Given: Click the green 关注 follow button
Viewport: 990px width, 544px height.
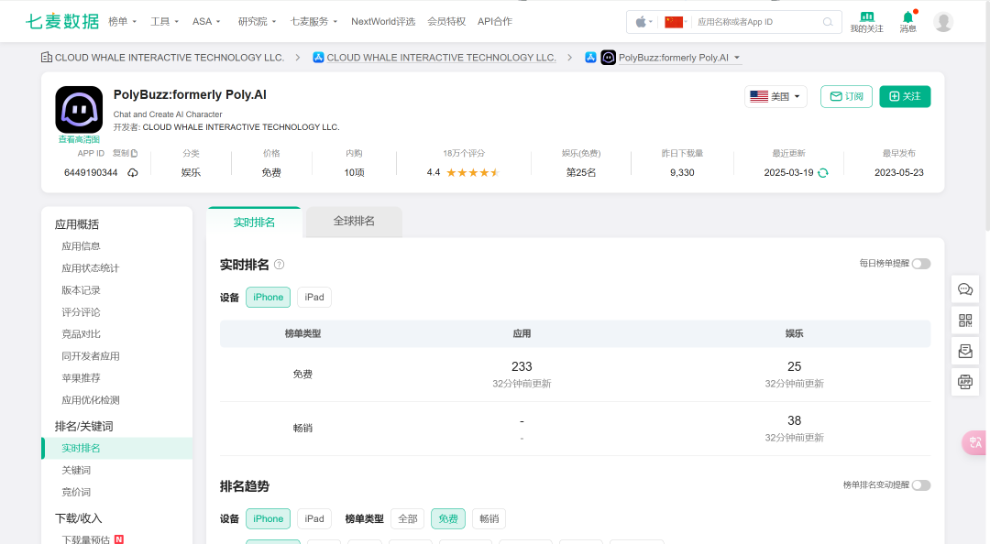Looking at the screenshot, I should click(x=905, y=96).
